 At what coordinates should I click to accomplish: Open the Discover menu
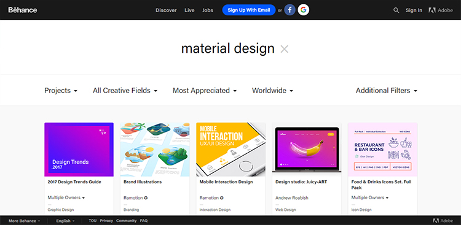166,10
